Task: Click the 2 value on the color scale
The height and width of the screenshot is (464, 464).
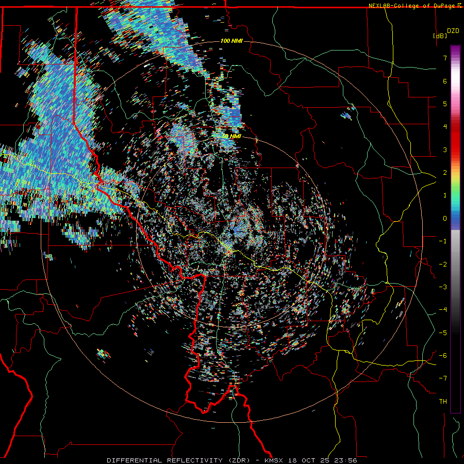Action: point(445,172)
